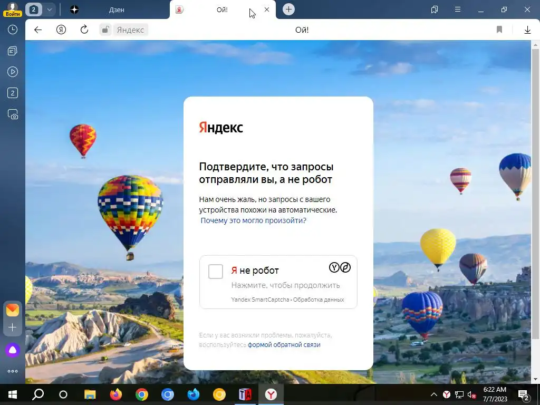This screenshot has height=405, width=540.
Task: Open Yandex home via the Я button
Action: (61, 30)
